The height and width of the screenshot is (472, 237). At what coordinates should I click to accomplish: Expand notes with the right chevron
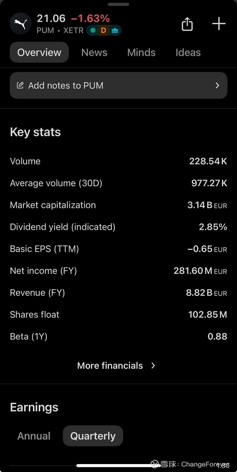pos(217,86)
